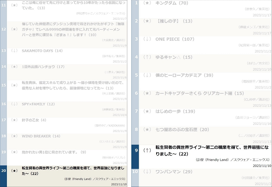272x187 pixels.
Task: Click the star marker beside WIND BREAKER
Action: [x=14, y=136]
